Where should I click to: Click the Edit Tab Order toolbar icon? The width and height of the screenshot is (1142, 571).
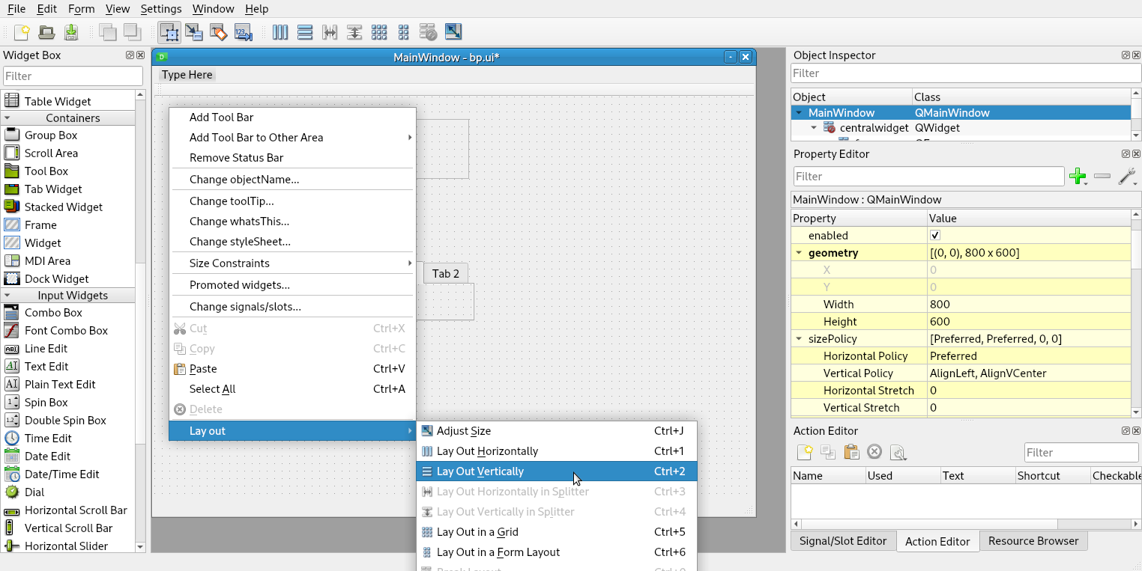coord(243,32)
